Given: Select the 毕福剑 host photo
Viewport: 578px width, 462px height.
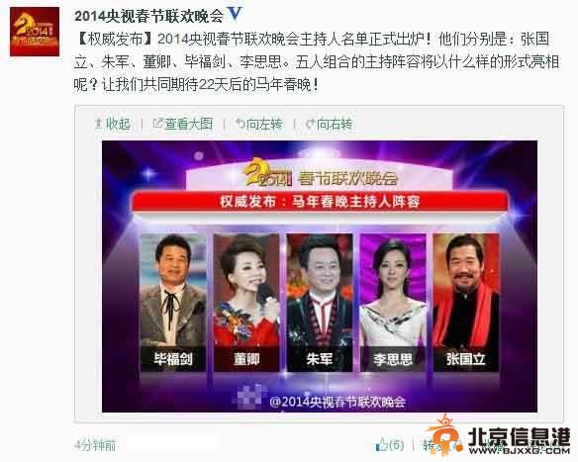Looking at the screenshot, I should (x=173, y=303).
